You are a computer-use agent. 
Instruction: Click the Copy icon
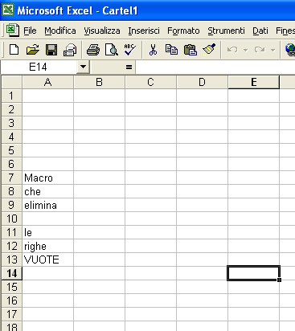(x=171, y=50)
